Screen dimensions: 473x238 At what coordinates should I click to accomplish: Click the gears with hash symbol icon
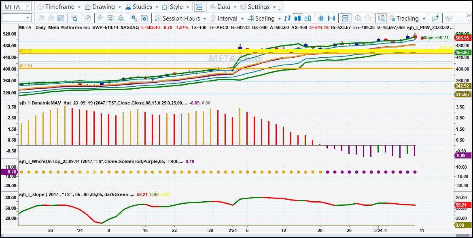135,18
